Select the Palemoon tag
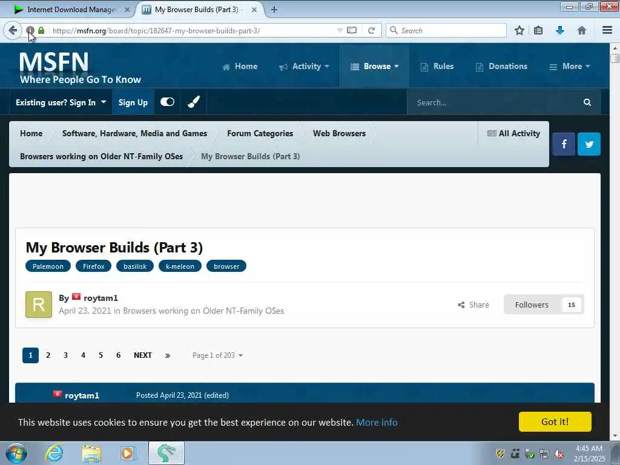The width and height of the screenshot is (620, 465). click(48, 266)
